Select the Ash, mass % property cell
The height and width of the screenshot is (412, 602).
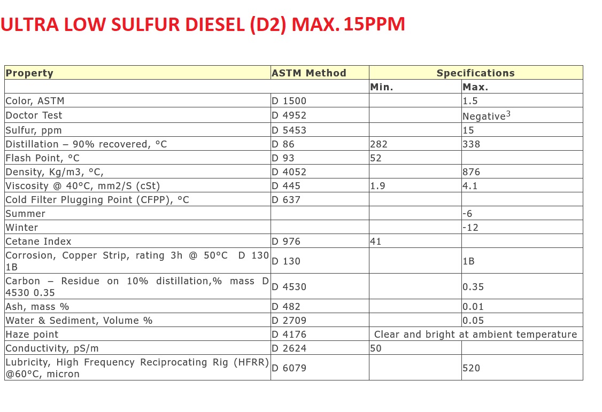tap(37, 307)
